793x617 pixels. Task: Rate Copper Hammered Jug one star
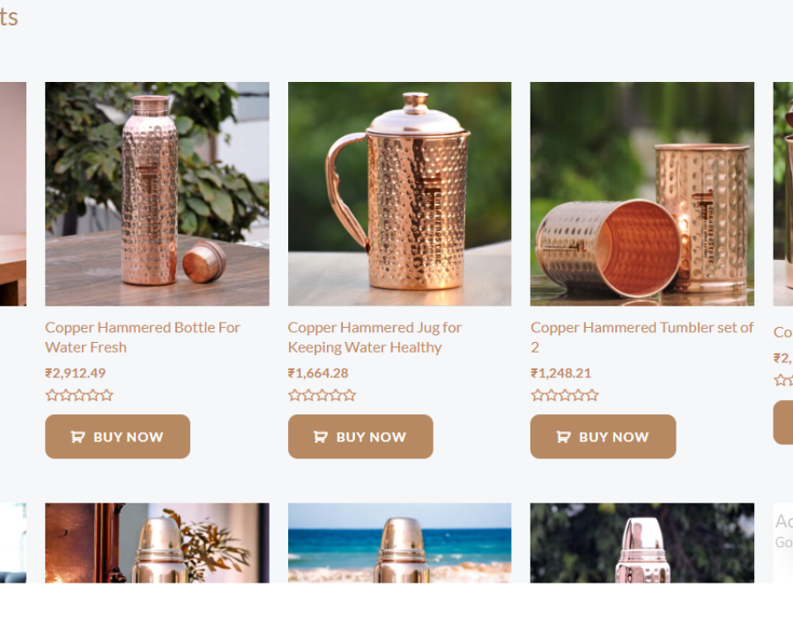tap(294, 396)
